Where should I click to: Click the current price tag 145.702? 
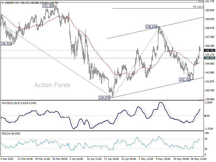pyautogui.click(x=210, y=50)
